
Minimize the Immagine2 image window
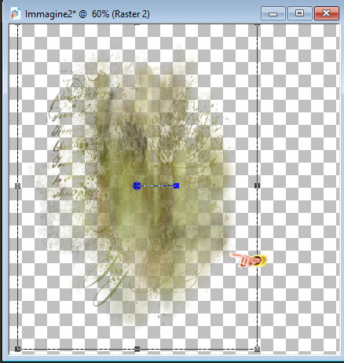point(273,13)
